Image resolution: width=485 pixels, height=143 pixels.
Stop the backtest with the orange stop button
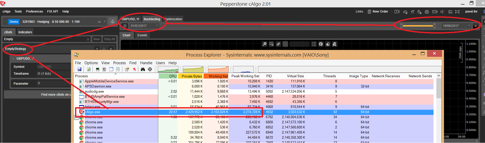coord(476,26)
